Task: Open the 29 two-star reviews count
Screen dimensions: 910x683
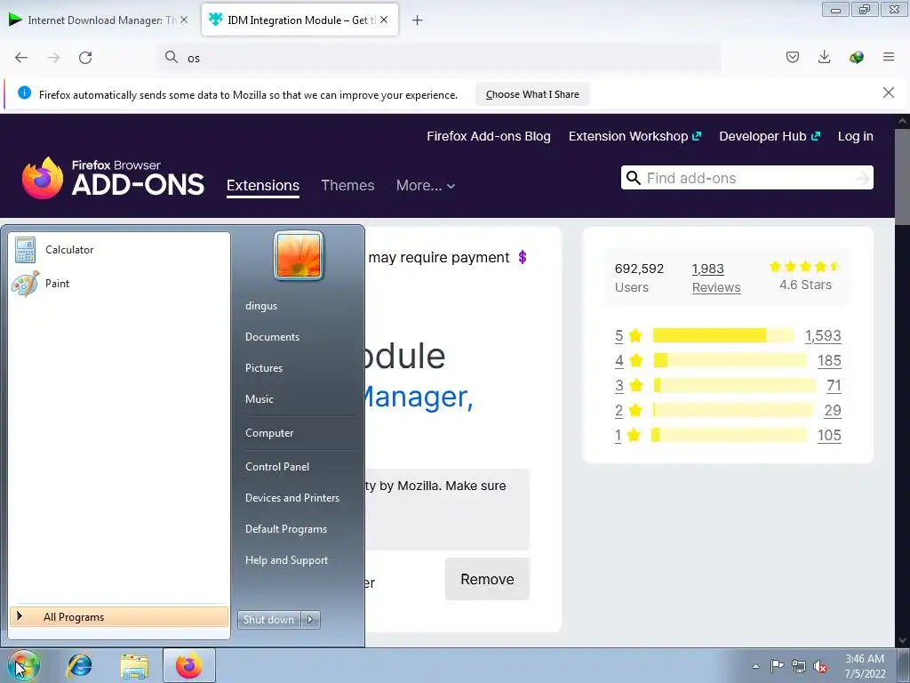Action: (833, 410)
